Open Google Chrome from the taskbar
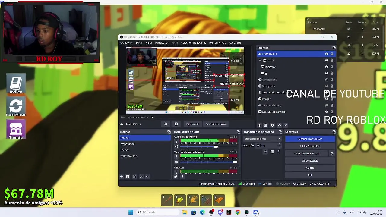386x217 pixels. (x=238, y=212)
